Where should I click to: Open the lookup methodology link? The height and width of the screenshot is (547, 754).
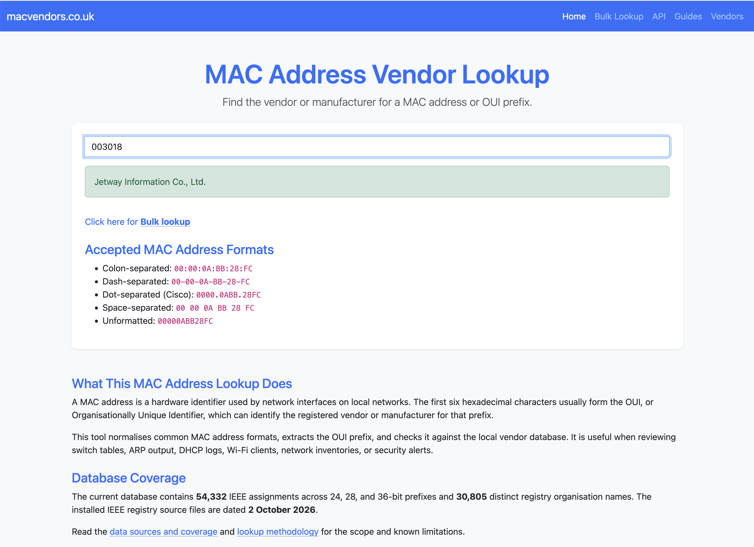(278, 531)
